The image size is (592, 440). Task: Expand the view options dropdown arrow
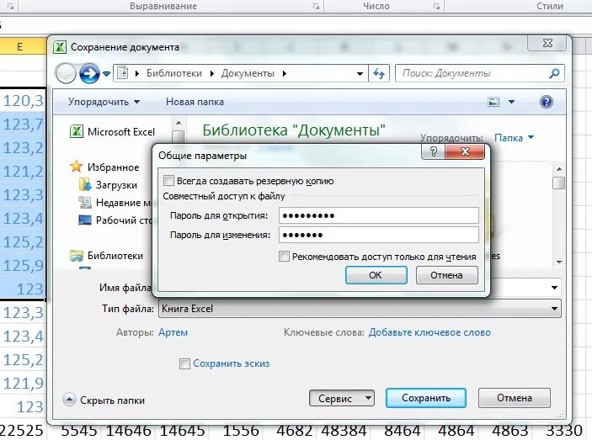pos(511,102)
